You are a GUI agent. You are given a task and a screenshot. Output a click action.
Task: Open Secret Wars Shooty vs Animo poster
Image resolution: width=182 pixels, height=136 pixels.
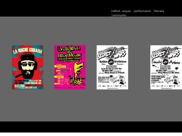pyautogui.click(x=166, y=67)
